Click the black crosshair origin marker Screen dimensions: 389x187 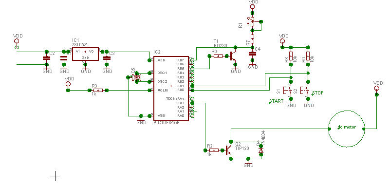[x=55, y=176]
